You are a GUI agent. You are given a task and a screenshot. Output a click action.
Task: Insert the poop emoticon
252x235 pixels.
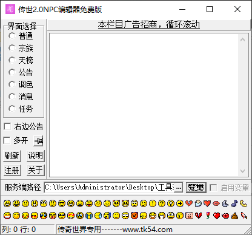[x=234, y=216]
